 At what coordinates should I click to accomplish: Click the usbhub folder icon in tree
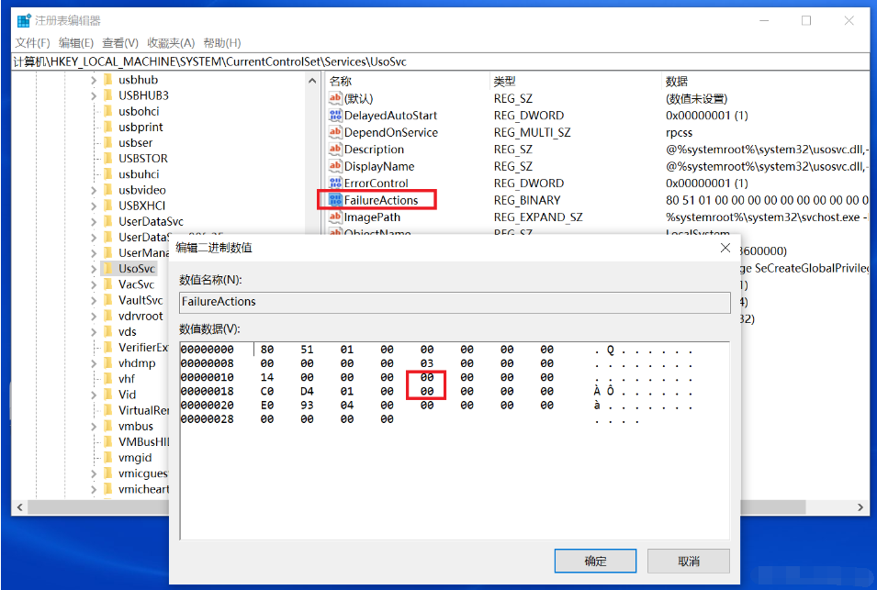click(107, 80)
